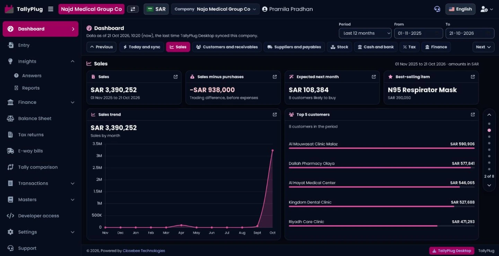Screen dimensions: 499x256
Task: Click the Entry sidebar icon
Action: (10, 45)
